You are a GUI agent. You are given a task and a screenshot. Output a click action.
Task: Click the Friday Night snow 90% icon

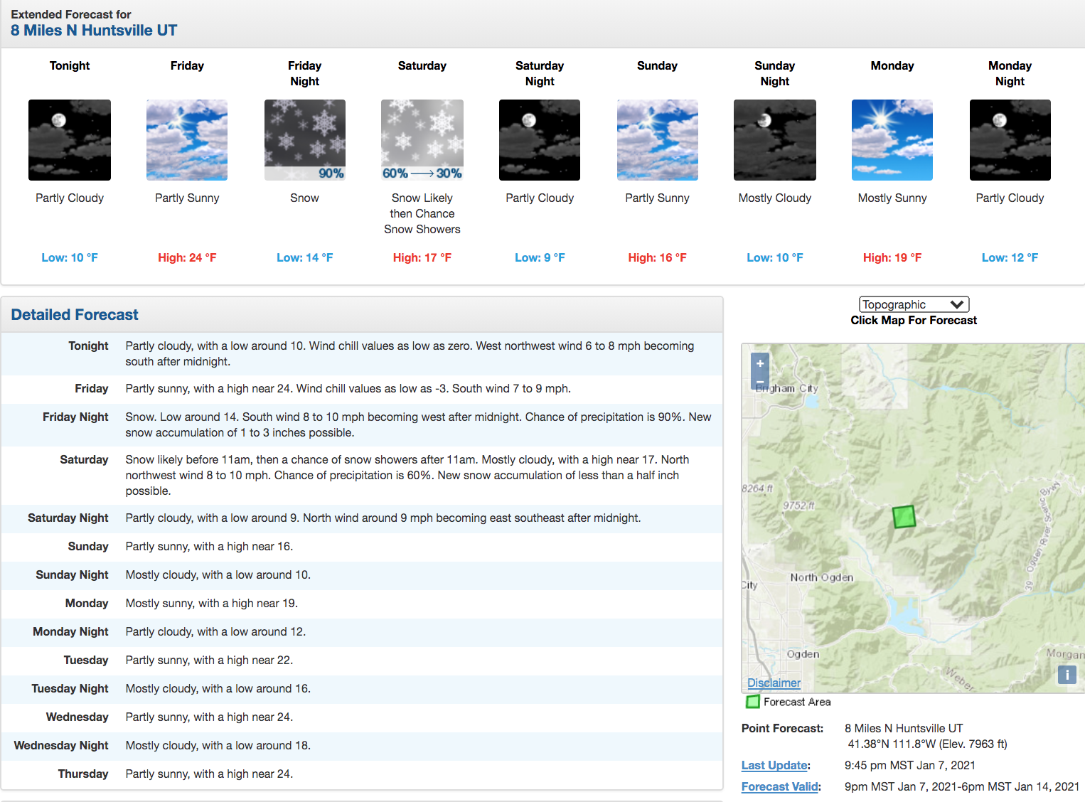(305, 140)
